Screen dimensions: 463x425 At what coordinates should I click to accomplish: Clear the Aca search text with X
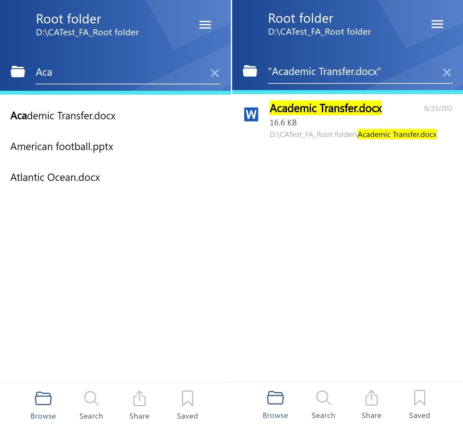coord(215,73)
